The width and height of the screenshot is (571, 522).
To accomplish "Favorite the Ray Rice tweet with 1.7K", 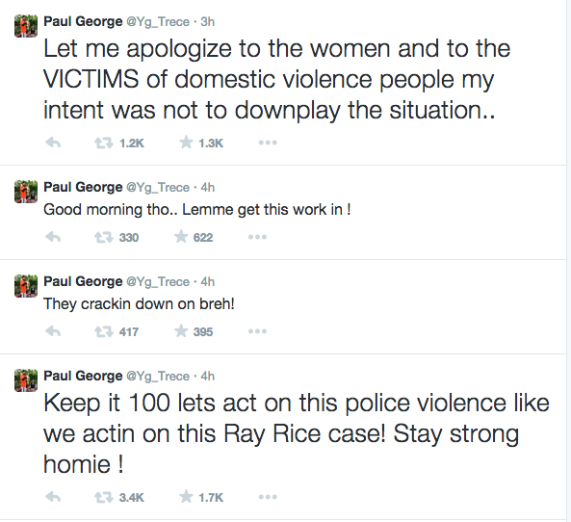I will [186, 497].
